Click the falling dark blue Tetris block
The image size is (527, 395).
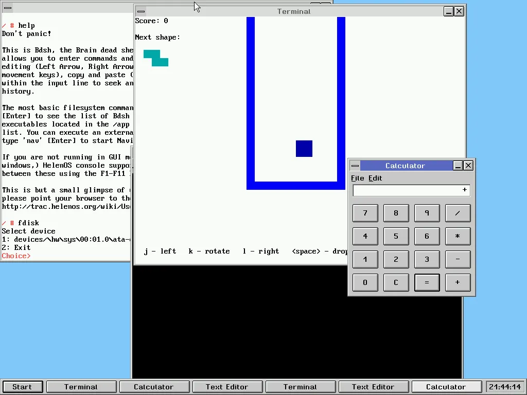pos(304,149)
